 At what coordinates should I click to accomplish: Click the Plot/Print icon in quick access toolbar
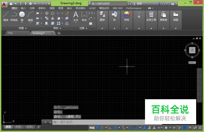pyautogui.click(x=30, y=4)
